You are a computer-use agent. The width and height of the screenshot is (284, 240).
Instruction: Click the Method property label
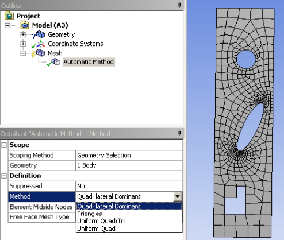pos(42,196)
